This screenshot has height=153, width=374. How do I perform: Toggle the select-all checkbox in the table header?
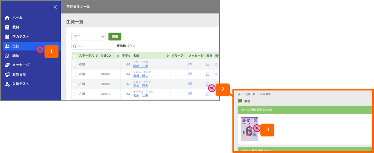click(75, 56)
